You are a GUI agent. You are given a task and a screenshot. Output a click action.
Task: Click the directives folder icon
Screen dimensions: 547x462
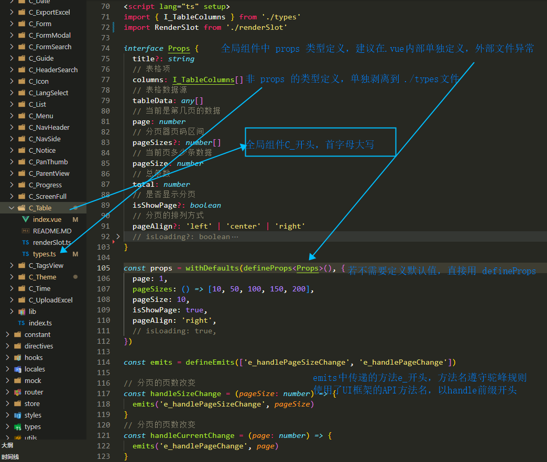point(17,346)
